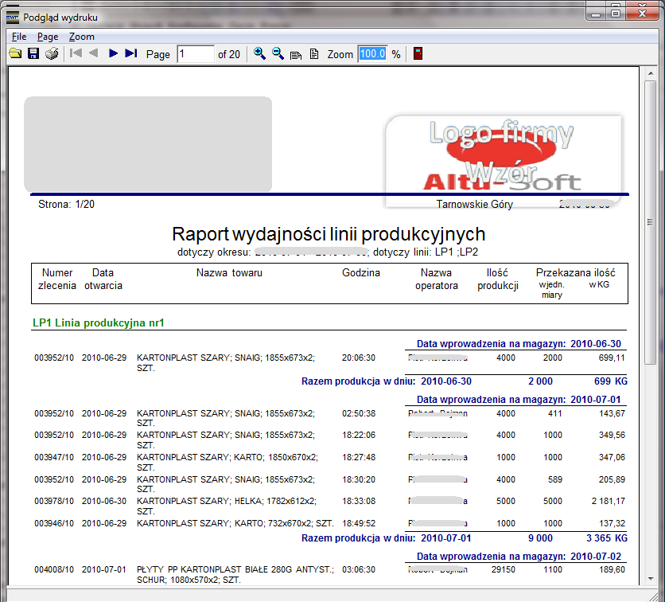Maximize the Podgląd wydruku window
This screenshot has width=665, height=602.
(x=616, y=11)
